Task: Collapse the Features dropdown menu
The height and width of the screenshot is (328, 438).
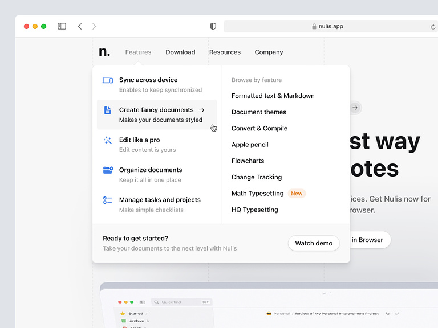Action: 138,52
